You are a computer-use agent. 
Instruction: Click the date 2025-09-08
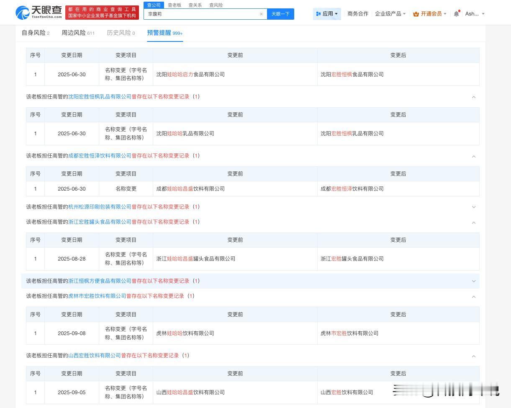click(72, 333)
